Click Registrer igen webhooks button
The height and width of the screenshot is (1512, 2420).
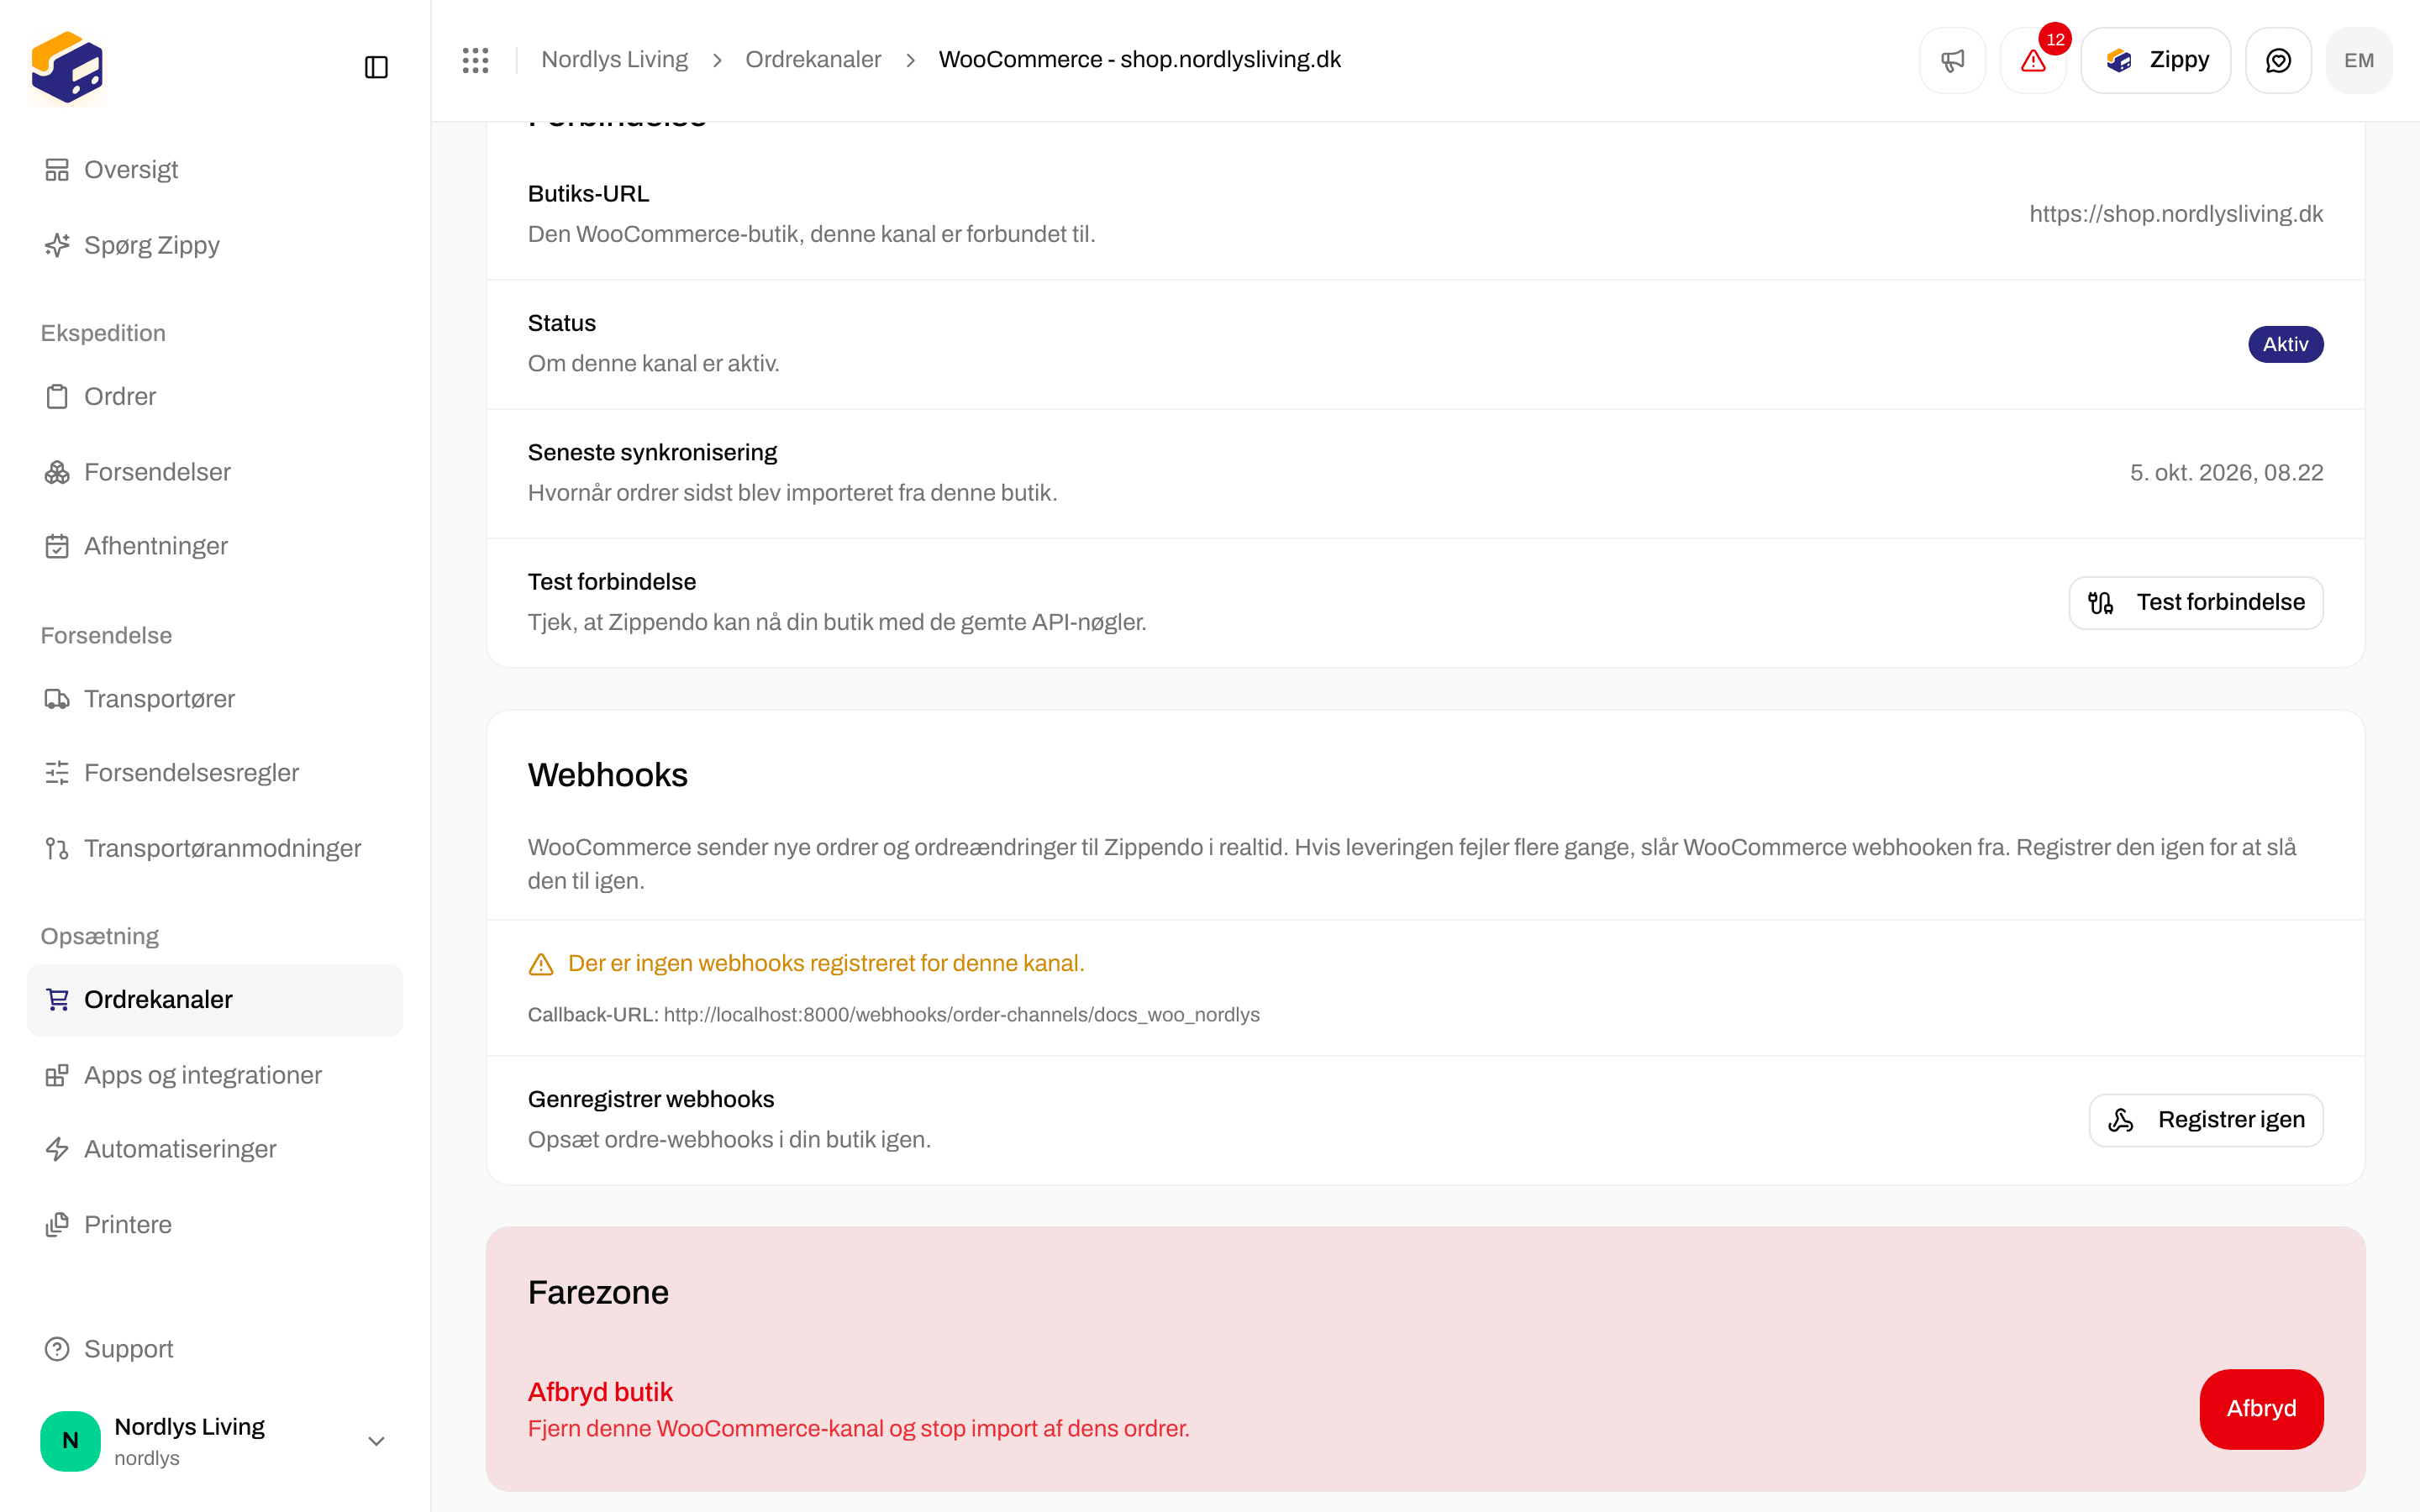pos(2206,1120)
